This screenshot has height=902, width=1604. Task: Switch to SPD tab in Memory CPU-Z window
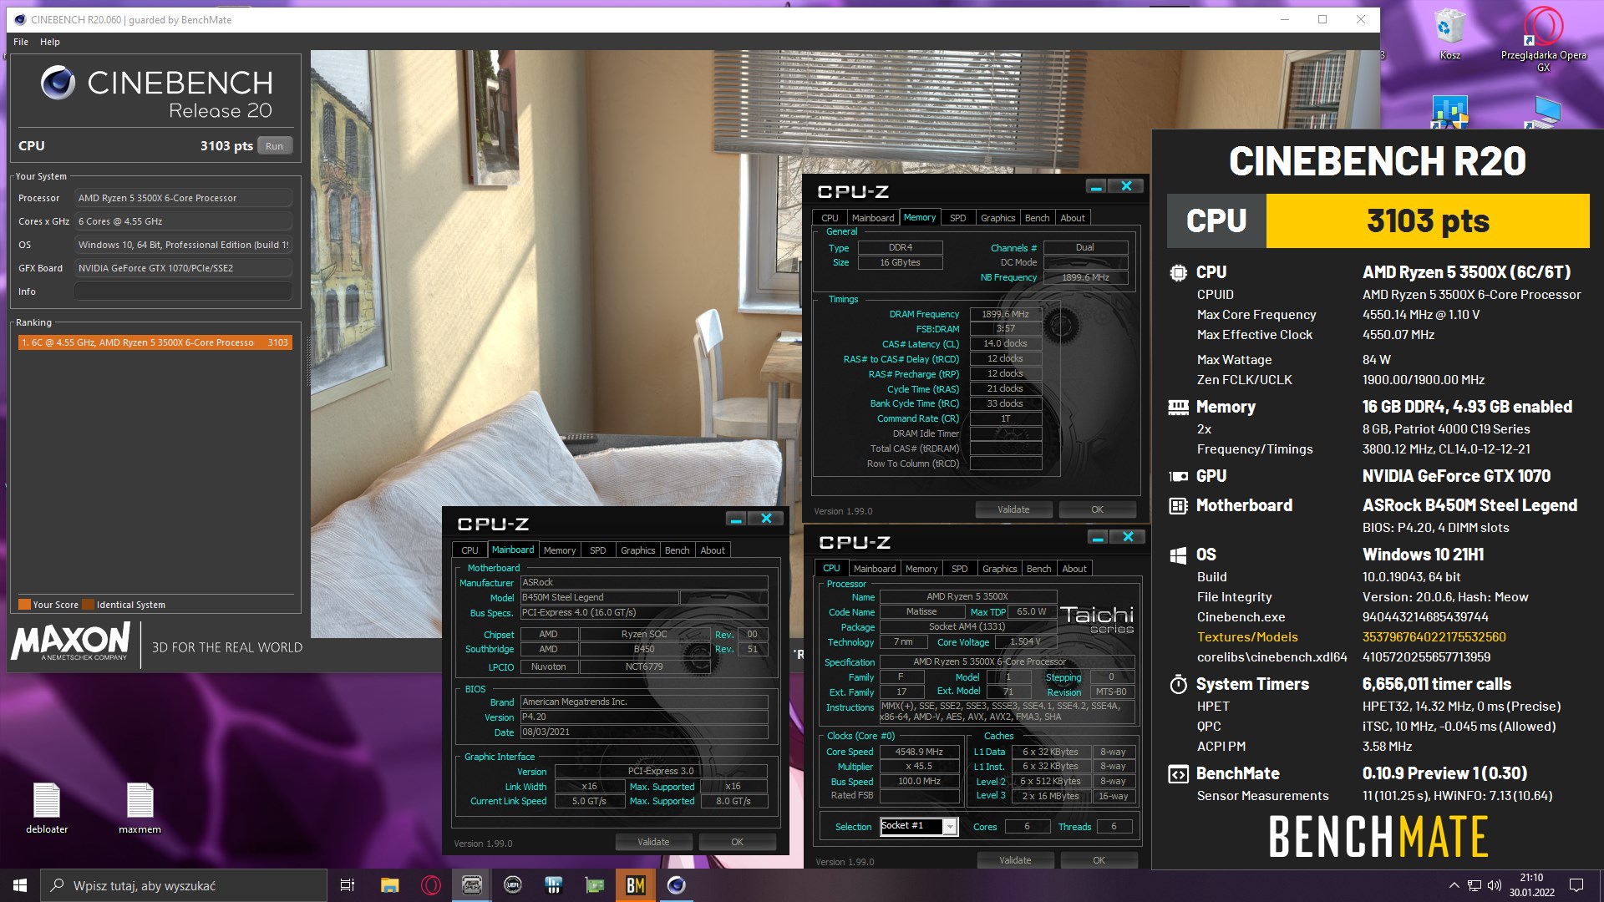[957, 218]
